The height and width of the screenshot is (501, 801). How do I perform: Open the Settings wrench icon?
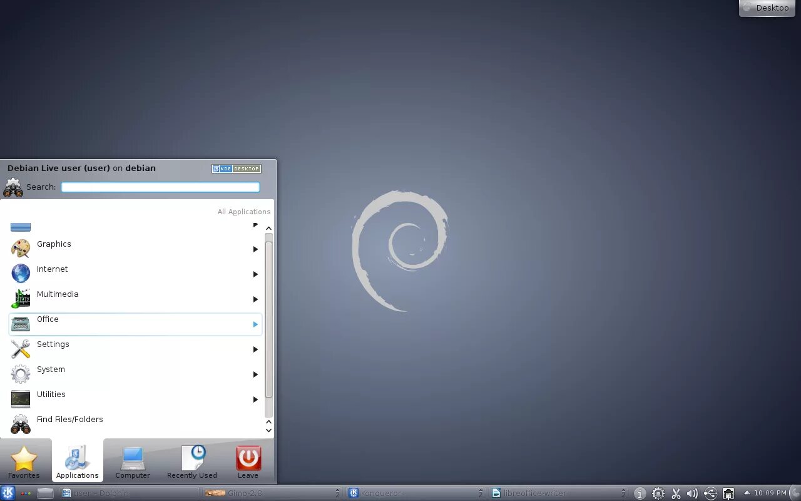[21, 349]
